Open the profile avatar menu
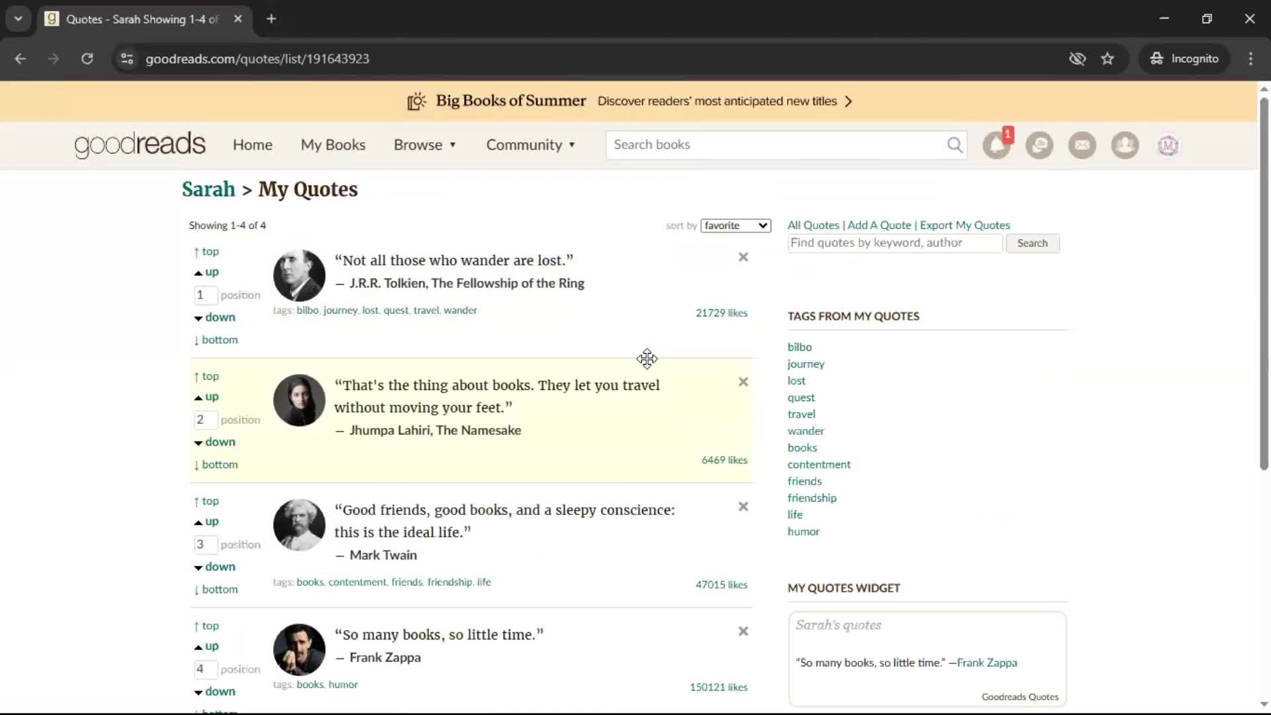This screenshot has height=715, width=1271. (x=1168, y=145)
